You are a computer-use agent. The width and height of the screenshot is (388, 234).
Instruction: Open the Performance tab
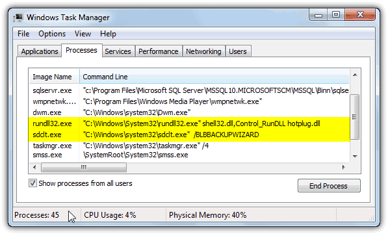(x=159, y=51)
